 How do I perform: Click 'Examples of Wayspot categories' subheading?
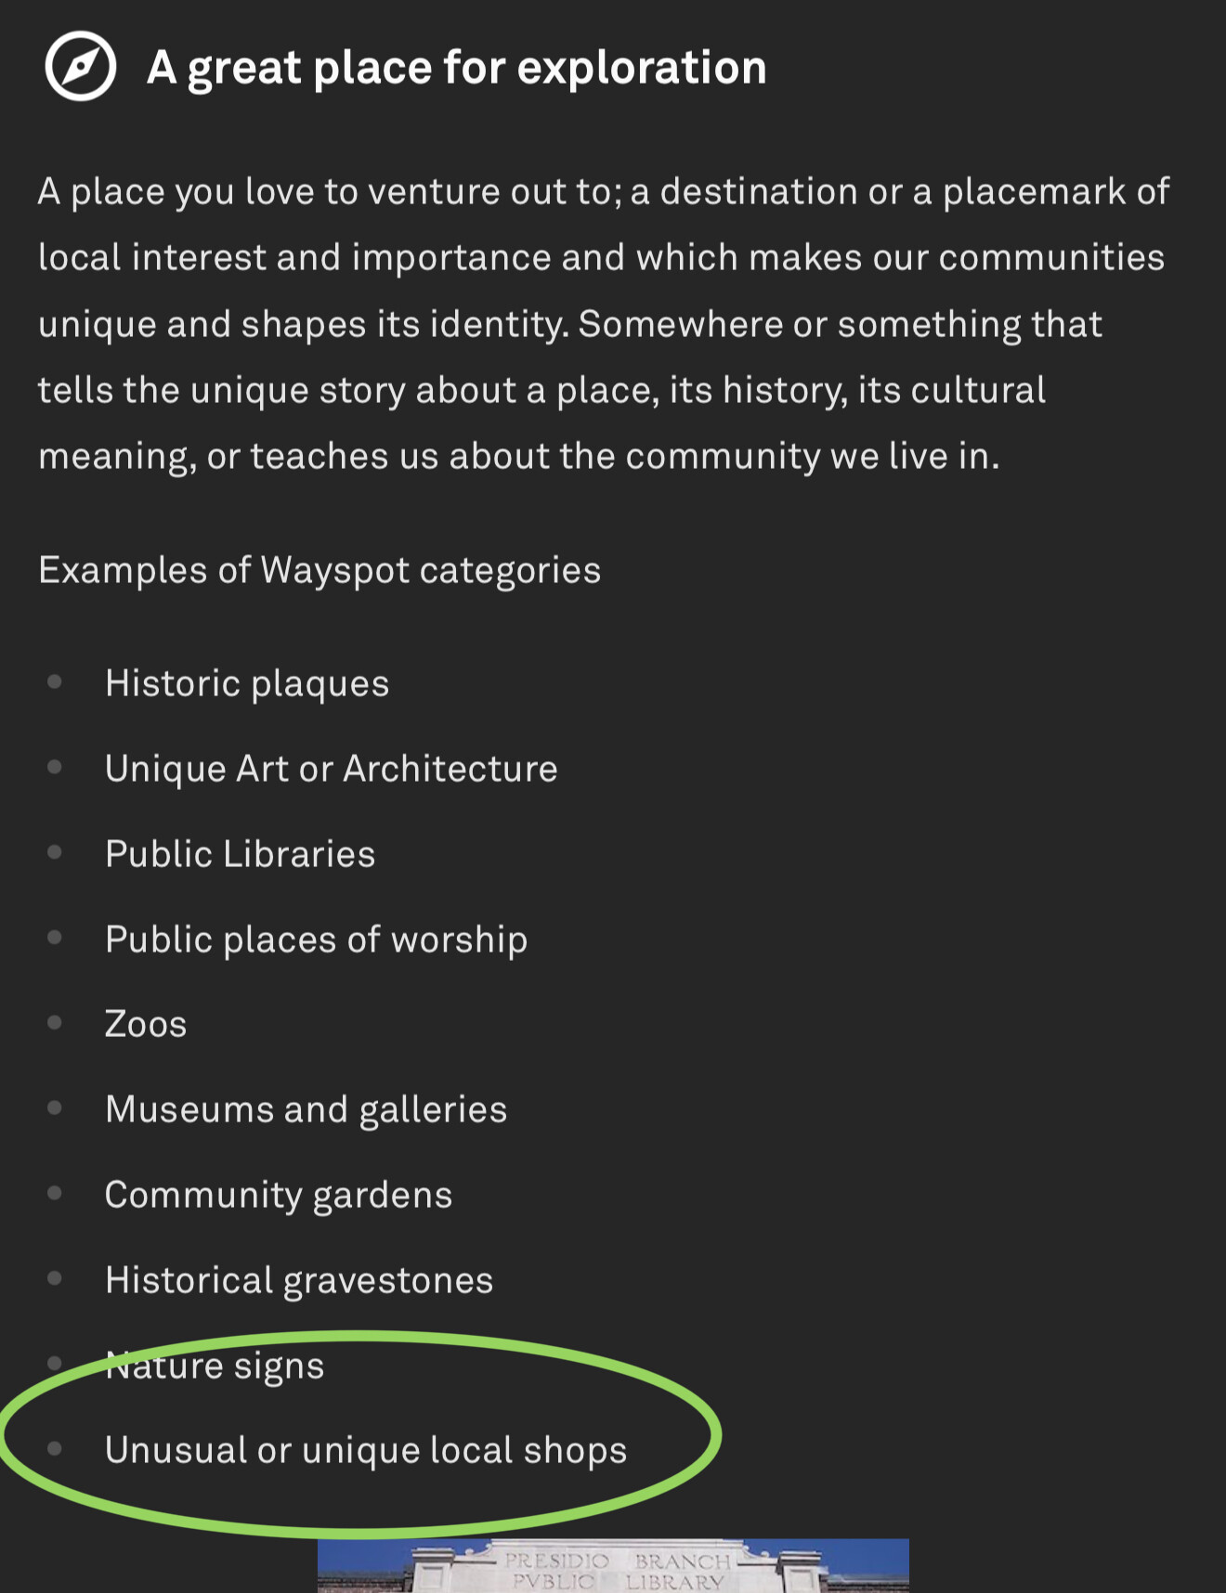click(x=320, y=571)
